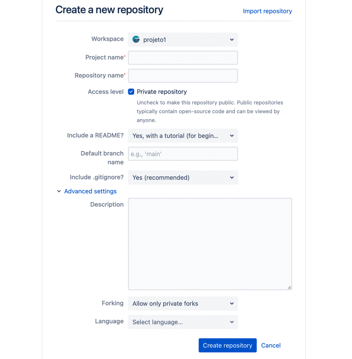This screenshot has width=352, height=359.
Task: Click the Import repository link
Action: point(267,11)
